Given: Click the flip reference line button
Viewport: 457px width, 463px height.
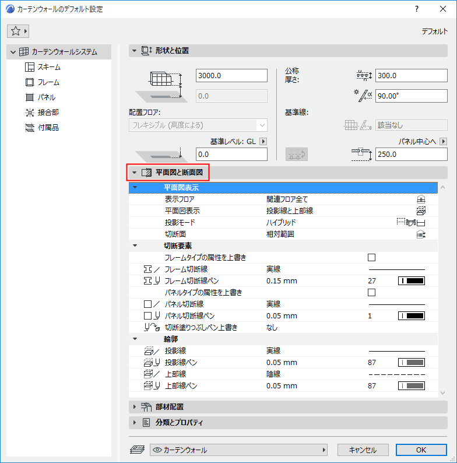Looking at the screenshot, I should (297, 154).
